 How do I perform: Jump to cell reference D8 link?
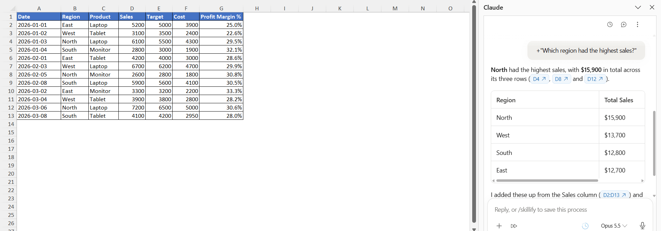tap(562, 79)
